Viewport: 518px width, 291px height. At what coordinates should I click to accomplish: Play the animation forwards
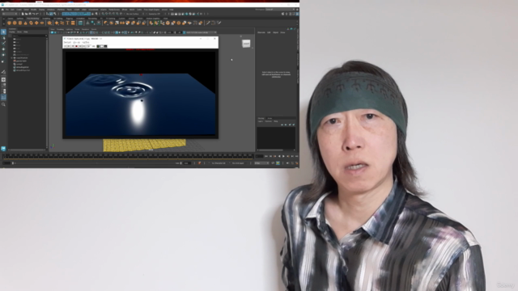(283, 156)
